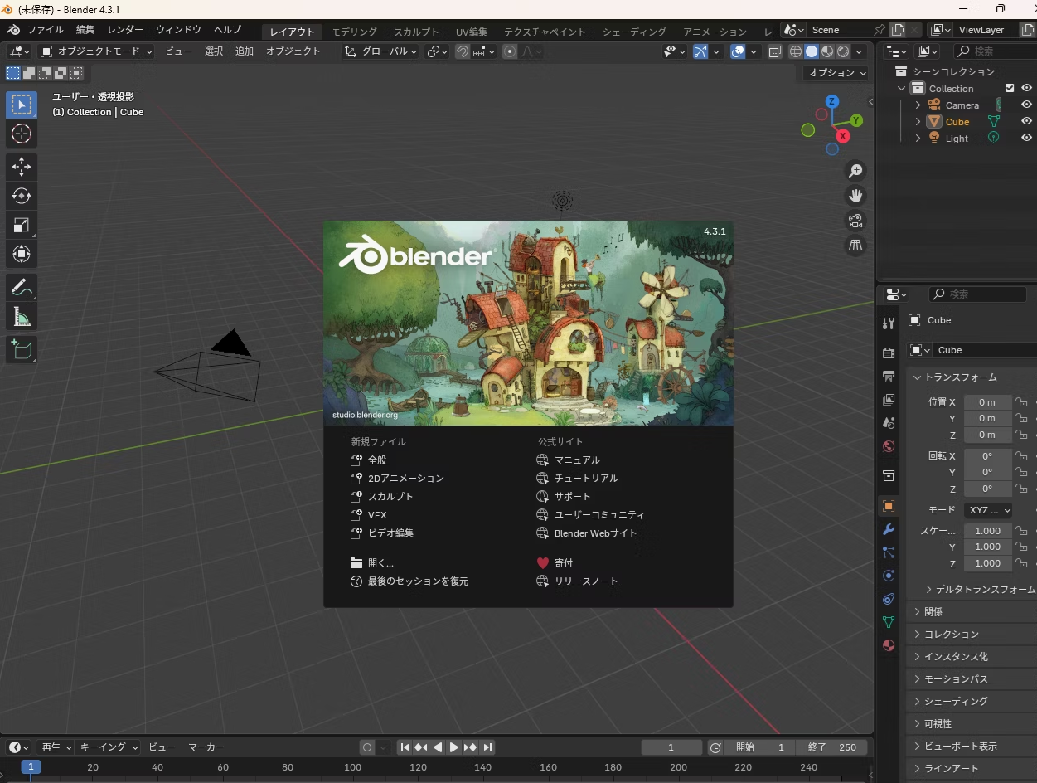Open the マニュアル link on splash
The width and height of the screenshot is (1037, 783).
[568, 460]
